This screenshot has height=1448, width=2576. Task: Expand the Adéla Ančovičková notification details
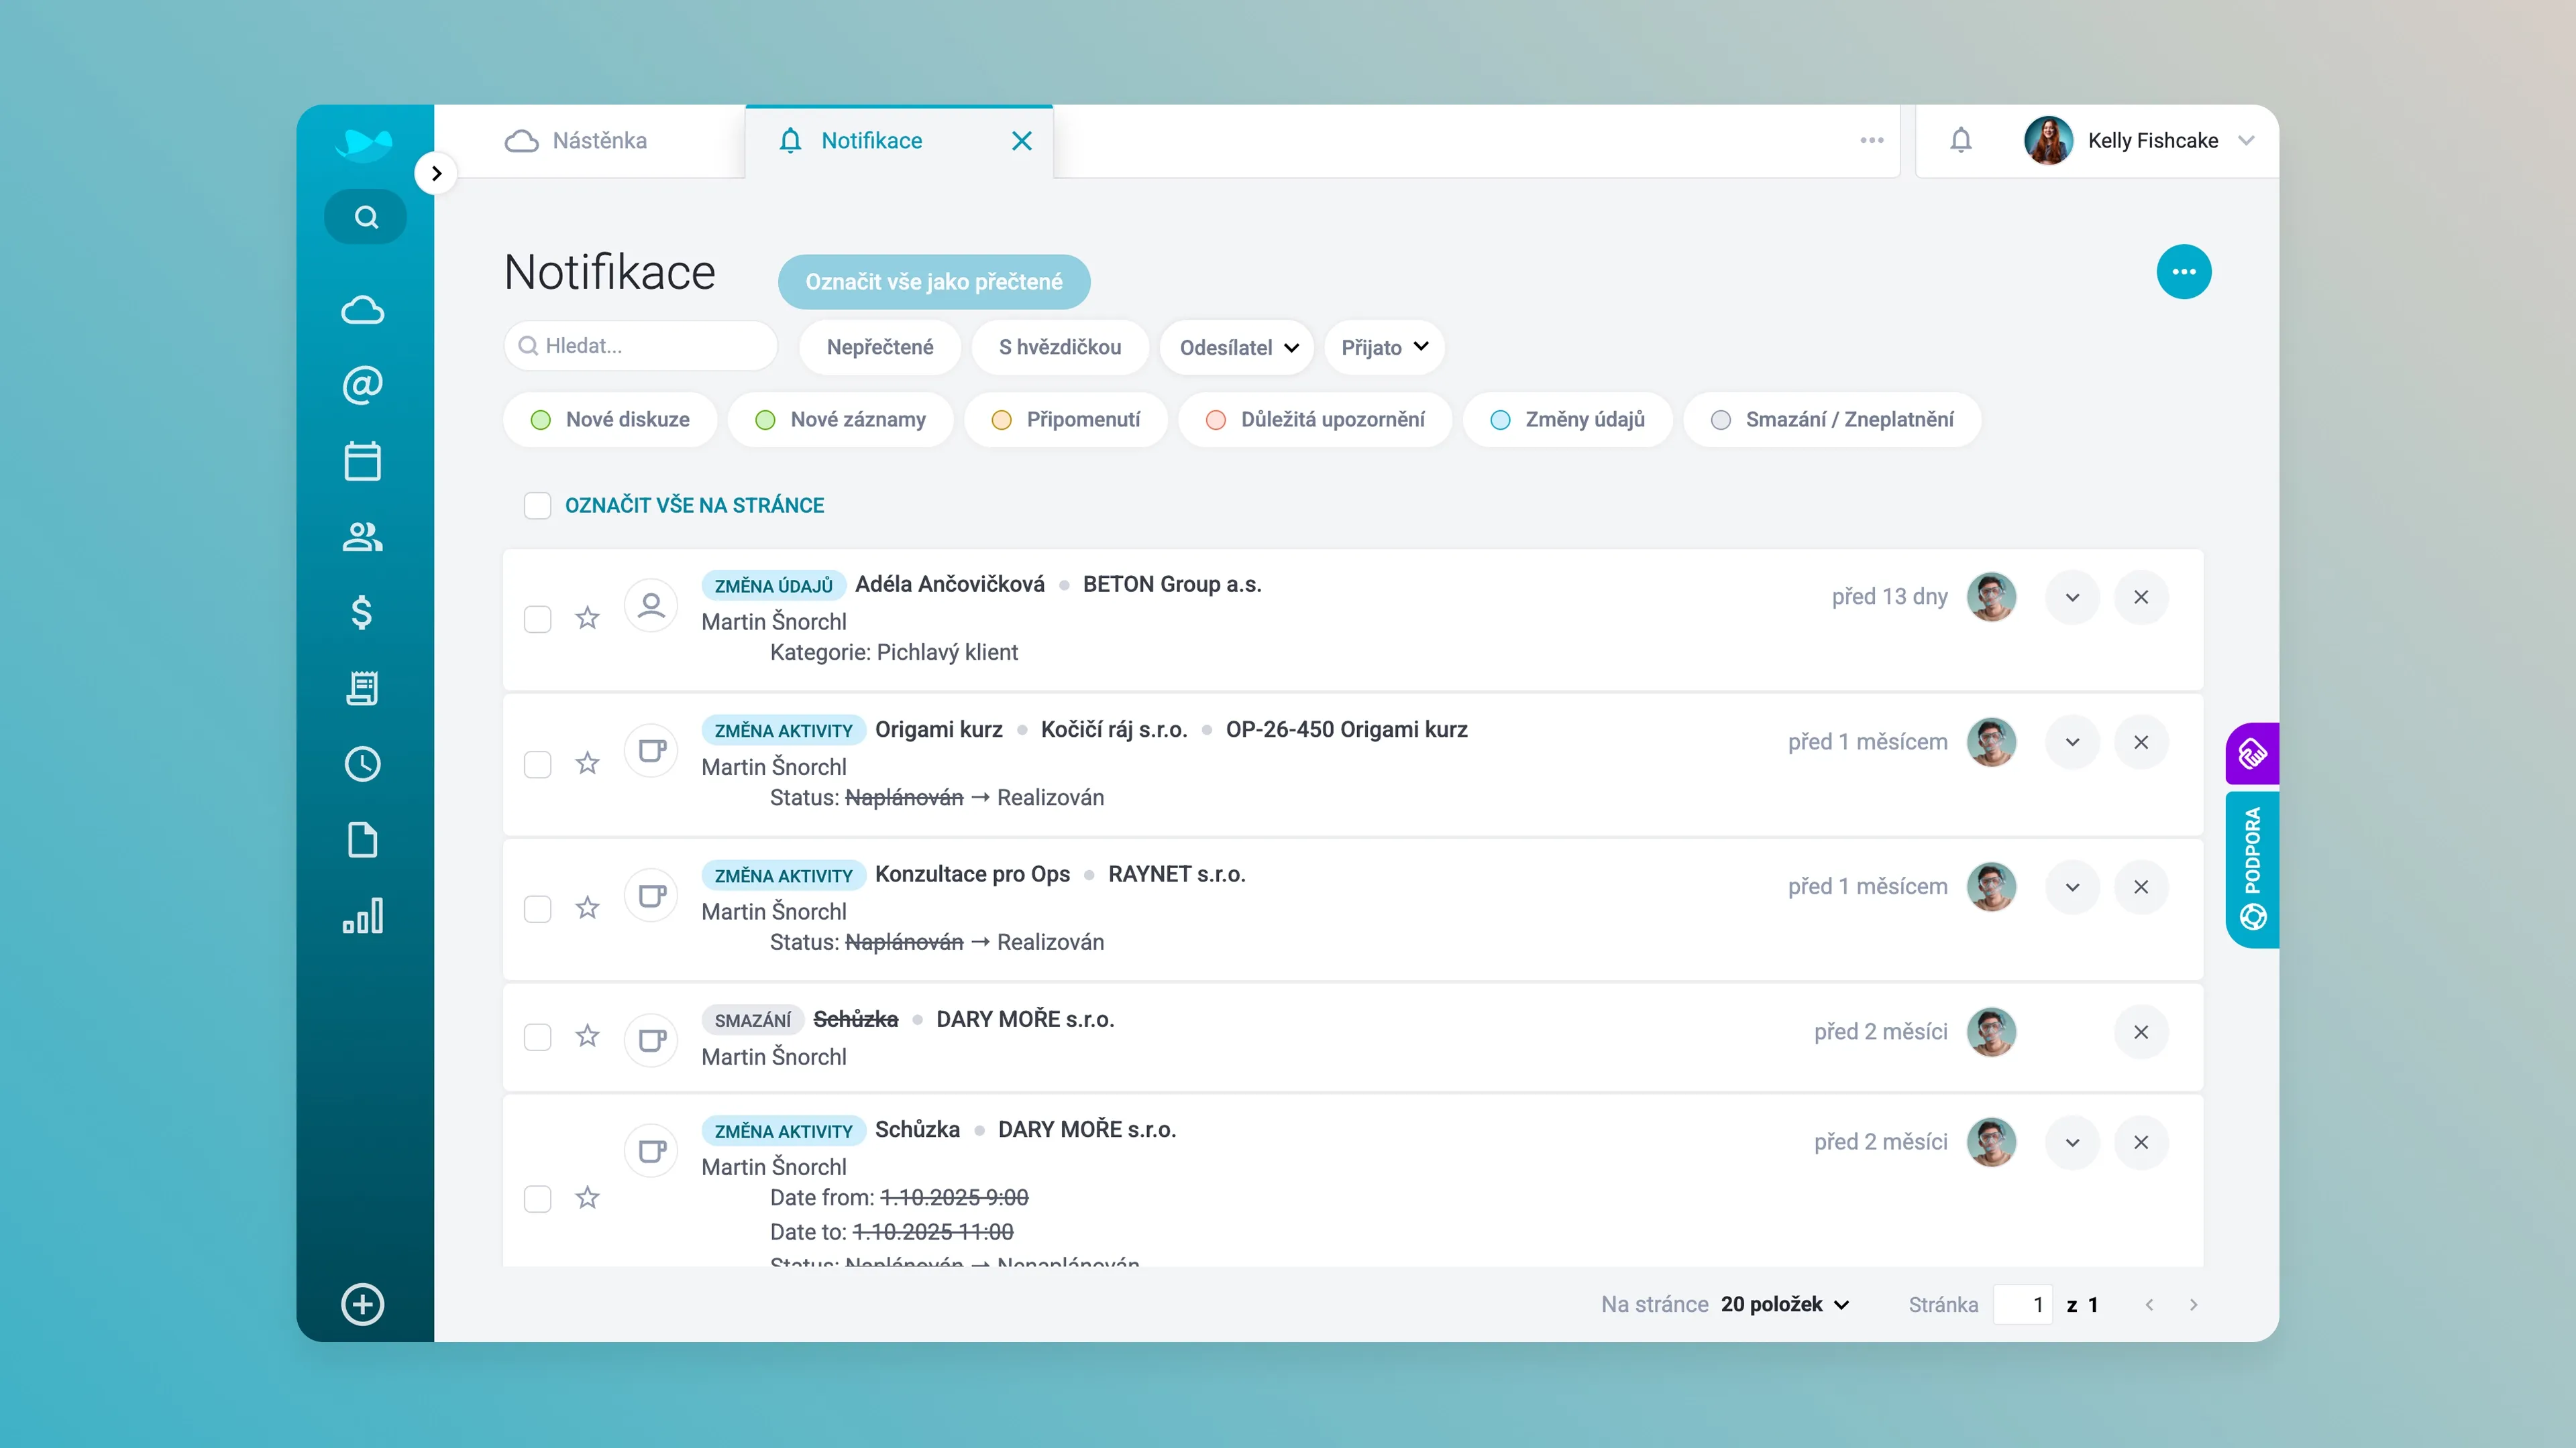(2073, 597)
